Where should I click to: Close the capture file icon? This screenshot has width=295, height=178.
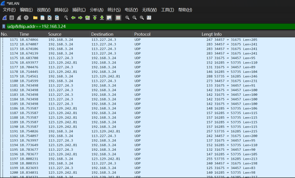click(50, 17)
